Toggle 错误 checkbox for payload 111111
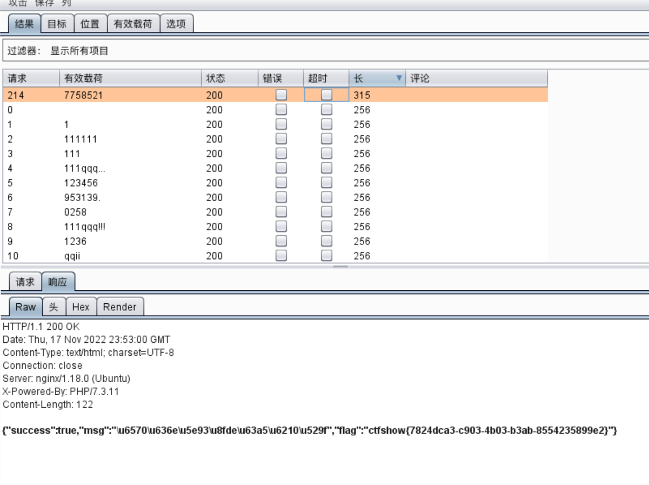The image size is (649, 485). [x=281, y=139]
